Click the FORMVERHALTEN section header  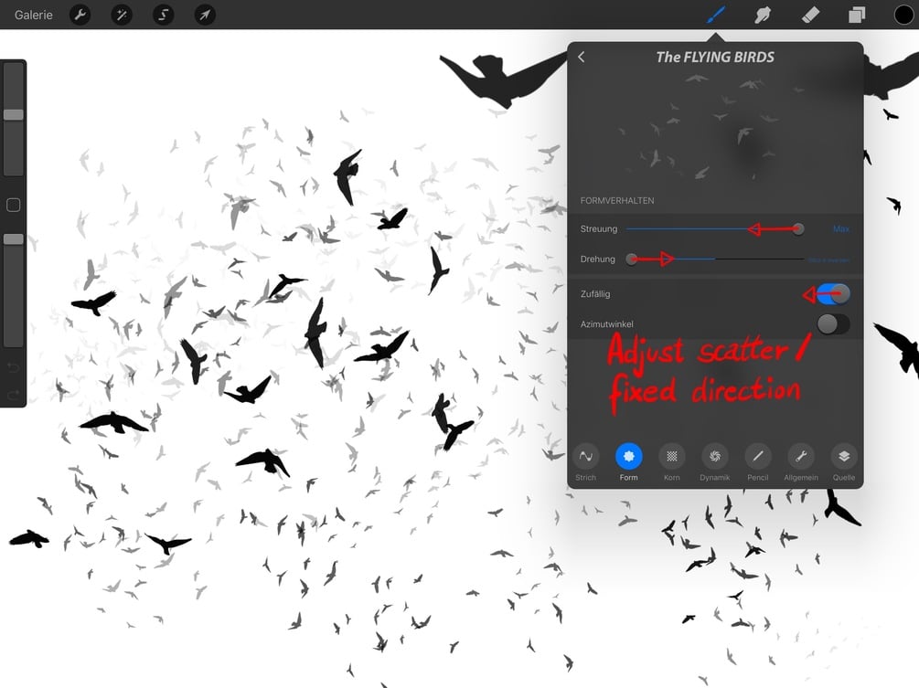617,200
